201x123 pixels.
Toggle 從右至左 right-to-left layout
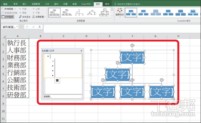tap(25, 17)
